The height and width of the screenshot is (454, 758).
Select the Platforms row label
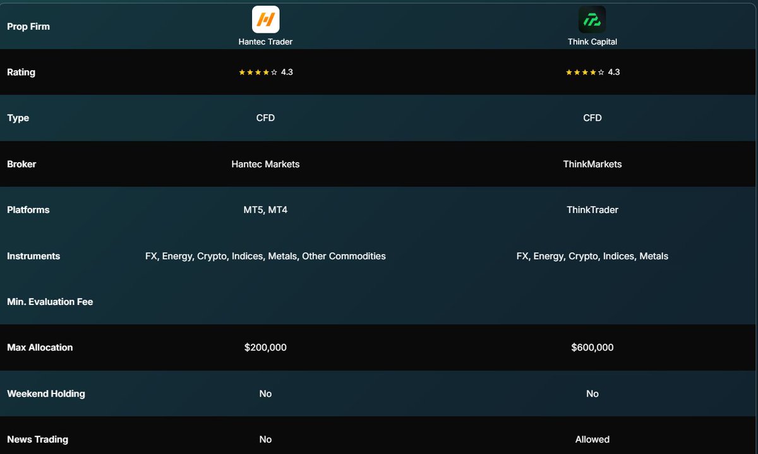28,210
